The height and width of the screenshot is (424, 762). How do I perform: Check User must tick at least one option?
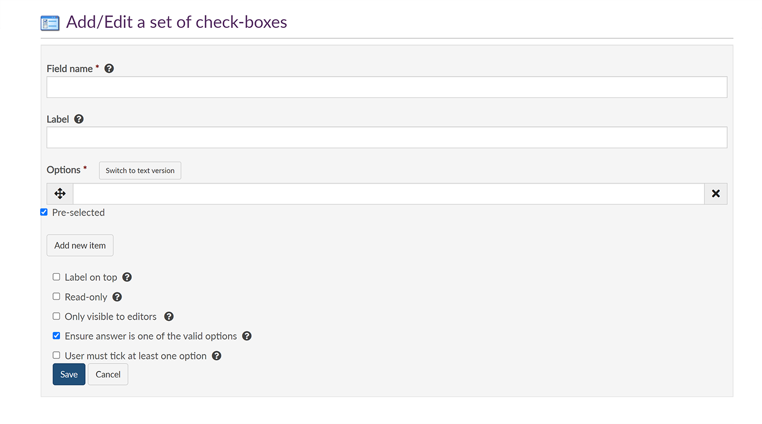pos(56,355)
